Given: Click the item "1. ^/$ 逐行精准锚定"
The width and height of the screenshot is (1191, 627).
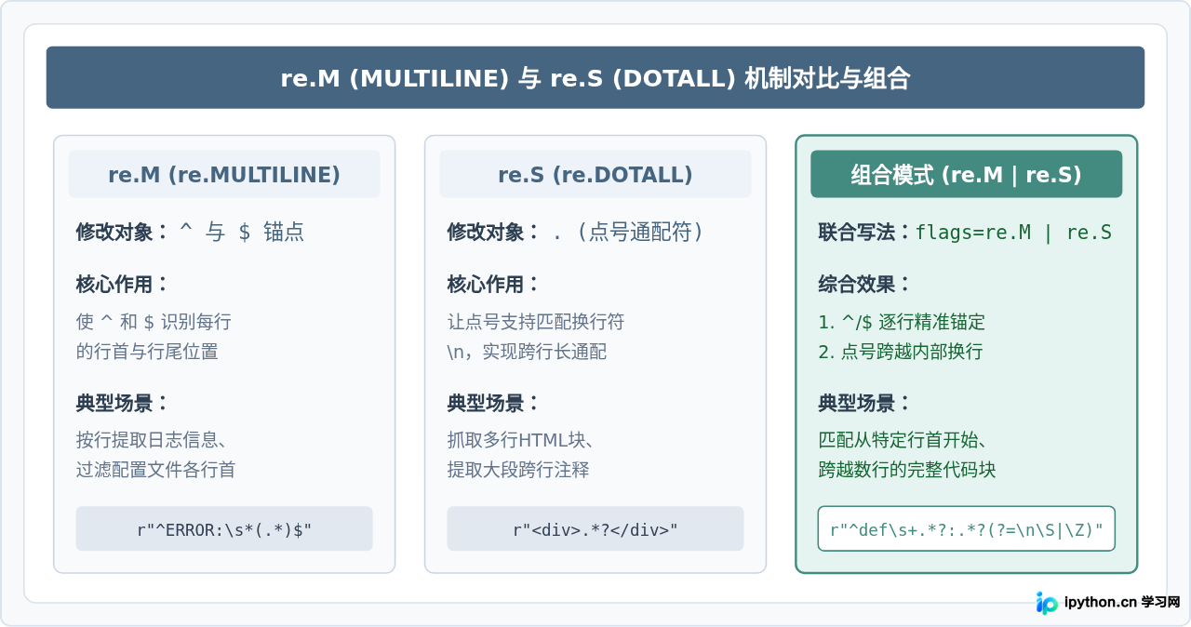Looking at the screenshot, I should [x=902, y=322].
